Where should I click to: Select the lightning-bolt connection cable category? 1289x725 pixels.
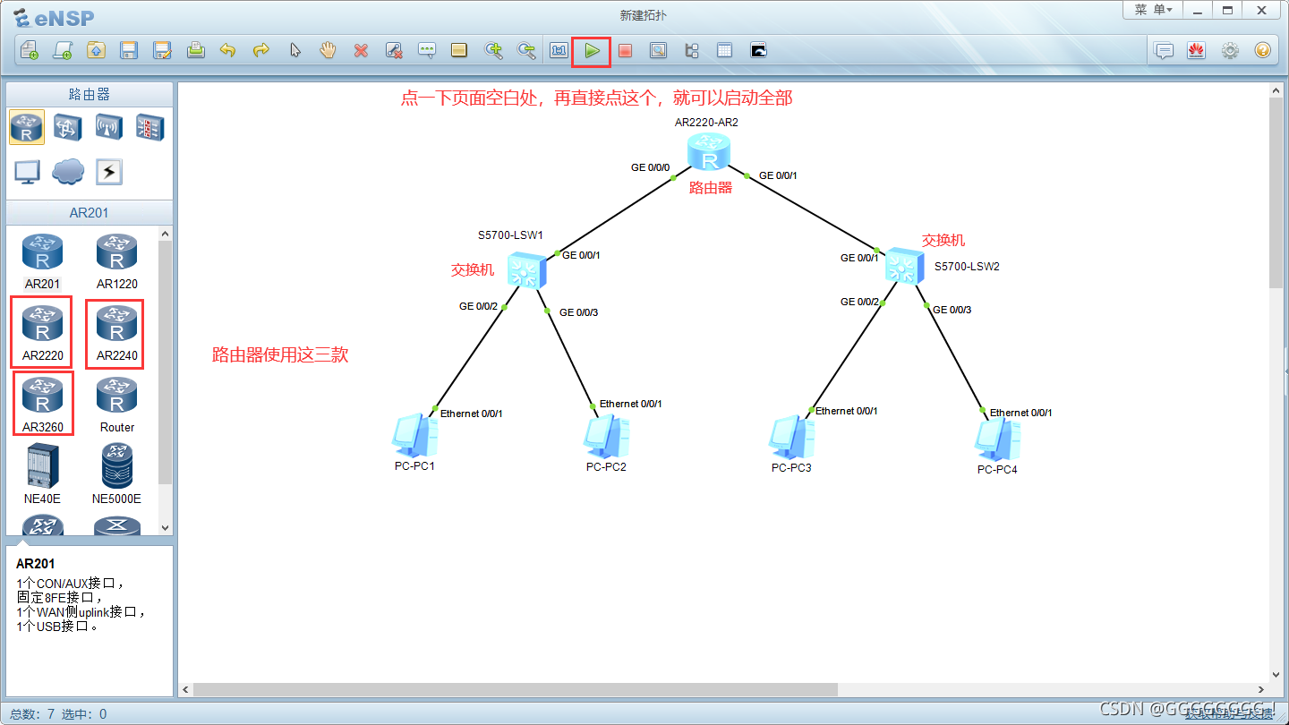[109, 171]
